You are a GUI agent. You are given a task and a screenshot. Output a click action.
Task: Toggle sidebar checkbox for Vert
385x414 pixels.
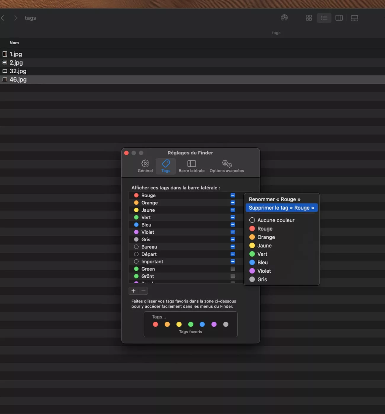[233, 217]
